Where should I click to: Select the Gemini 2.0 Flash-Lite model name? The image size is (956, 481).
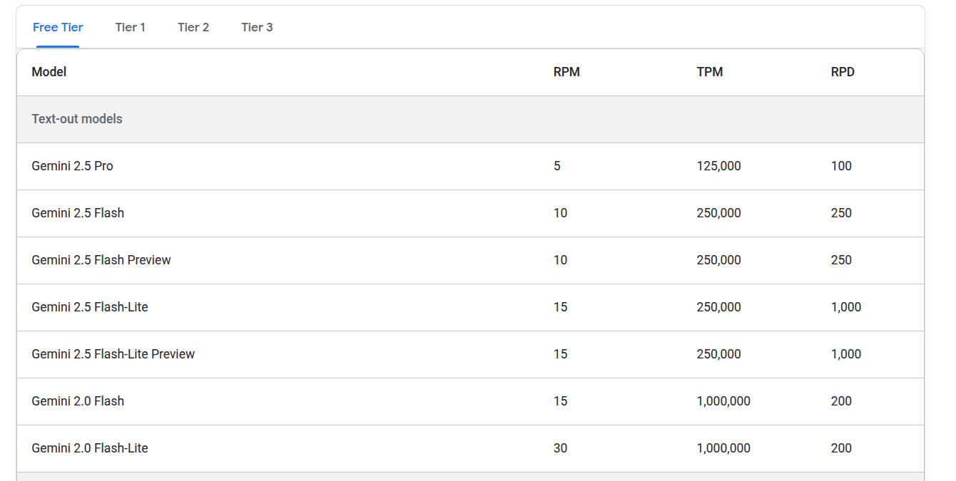click(90, 448)
